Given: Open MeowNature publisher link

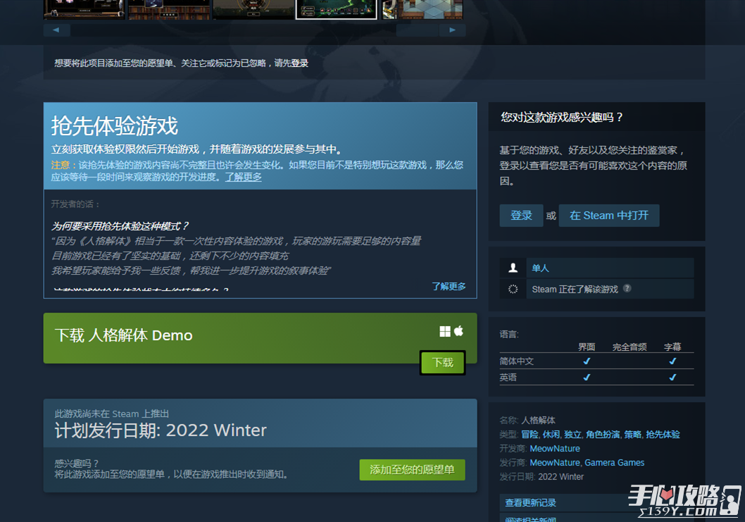Looking at the screenshot, I should 554,463.
